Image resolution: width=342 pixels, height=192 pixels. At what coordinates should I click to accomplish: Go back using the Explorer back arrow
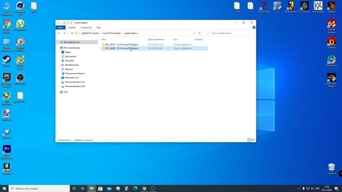point(59,33)
